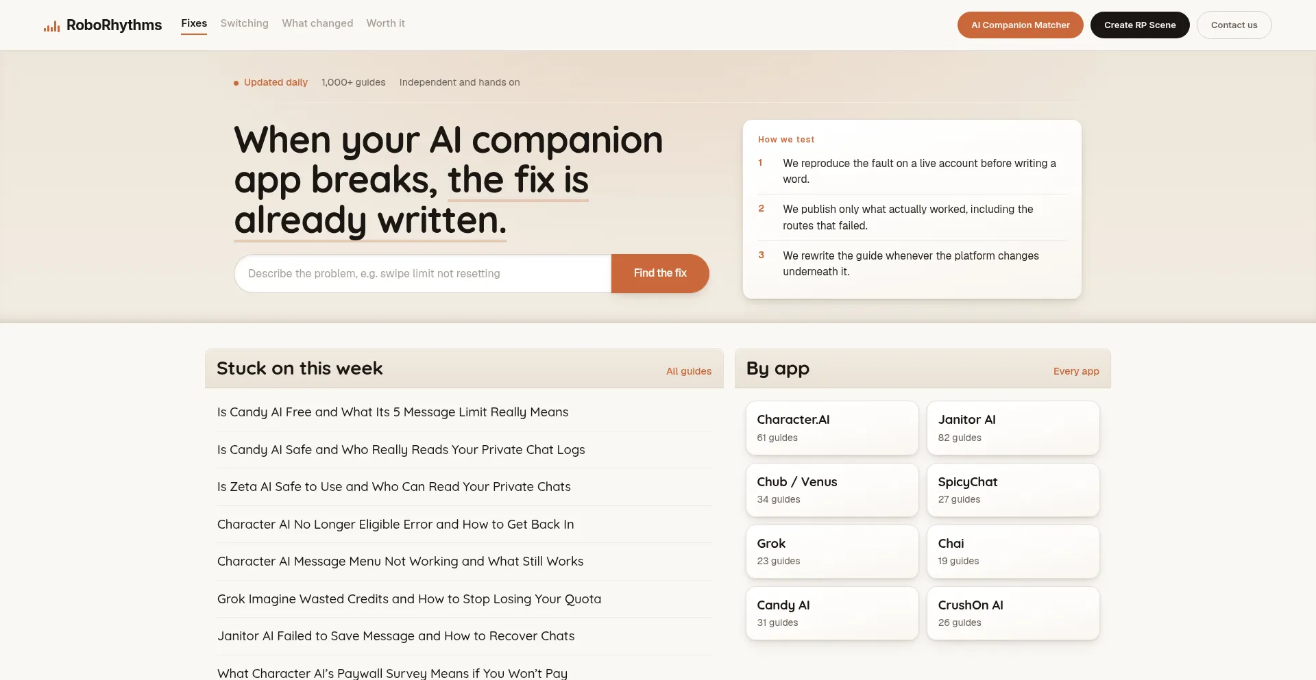Screen dimensions: 1316x680
Task: Click the RoboRhythms bar-chart logo icon
Action: [52, 27]
